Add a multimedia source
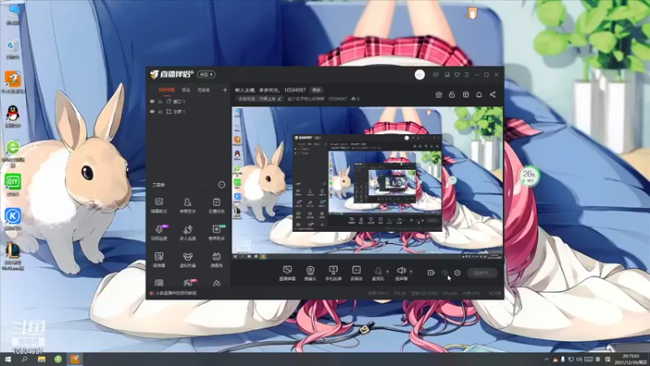This screenshot has height=366, width=650. pyautogui.click(x=357, y=273)
